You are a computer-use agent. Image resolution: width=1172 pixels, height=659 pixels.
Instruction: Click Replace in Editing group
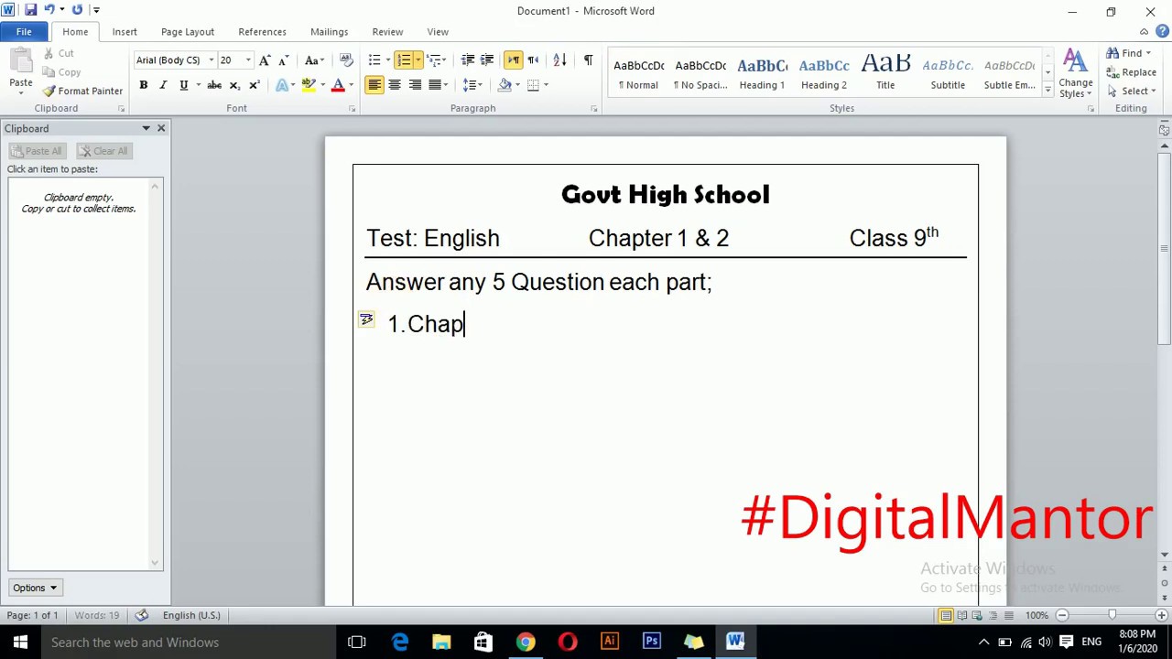1132,72
